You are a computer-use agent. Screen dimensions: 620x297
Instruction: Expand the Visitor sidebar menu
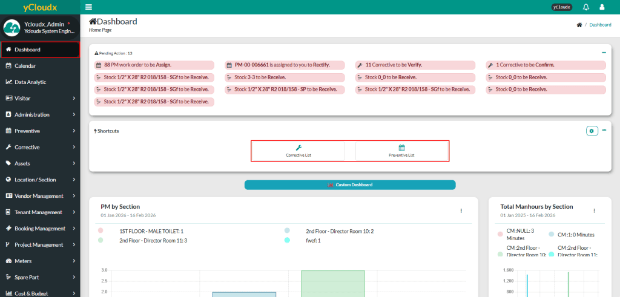tap(40, 98)
